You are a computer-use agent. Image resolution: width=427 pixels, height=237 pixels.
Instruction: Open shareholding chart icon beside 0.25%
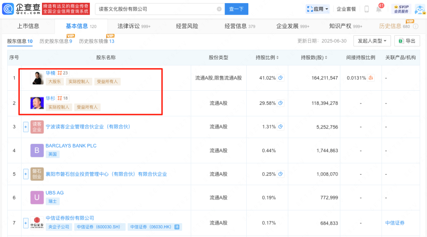(x=280, y=174)
